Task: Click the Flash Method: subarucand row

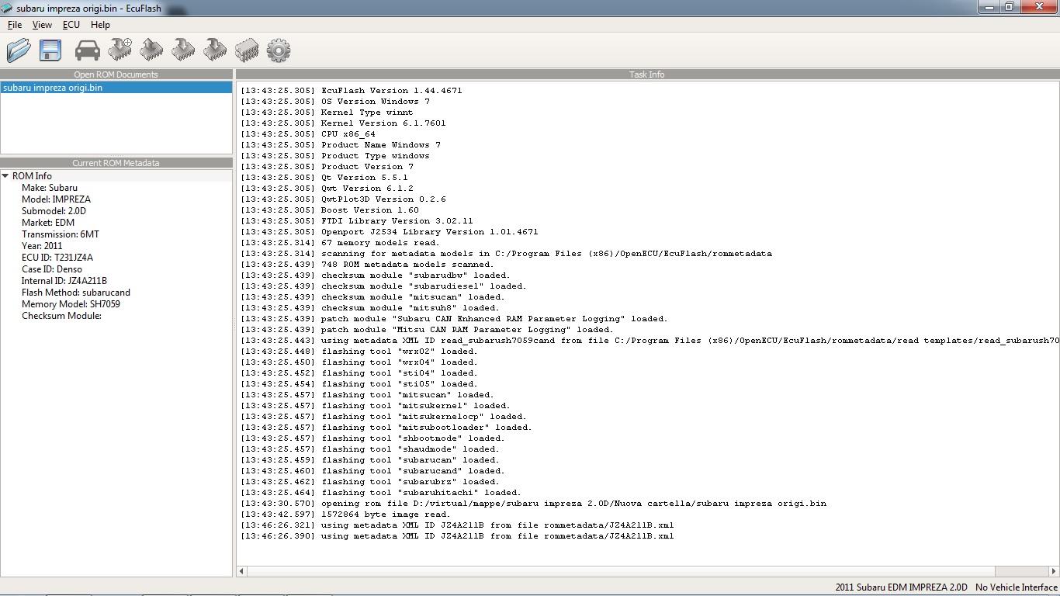Action: click(x=76, y=293)
